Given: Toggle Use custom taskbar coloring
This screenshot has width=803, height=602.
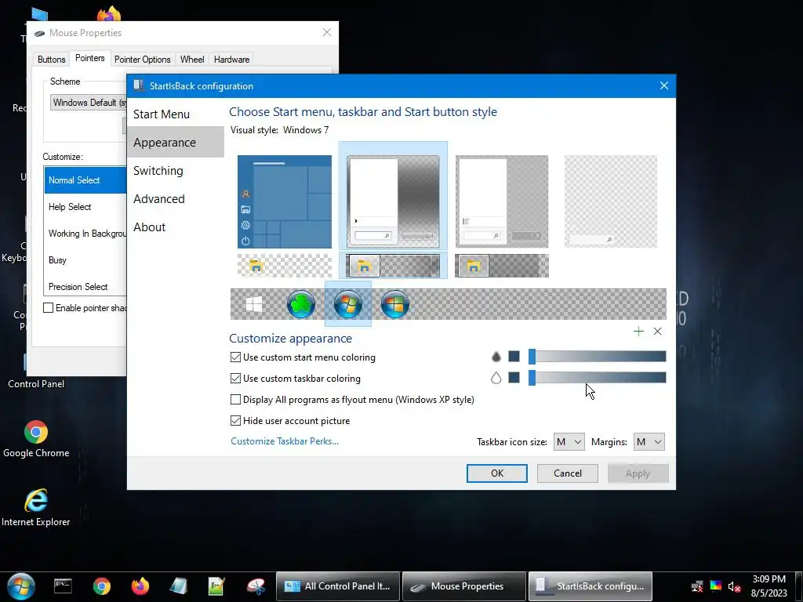Looking at the screenshot, I should [296, 379].
